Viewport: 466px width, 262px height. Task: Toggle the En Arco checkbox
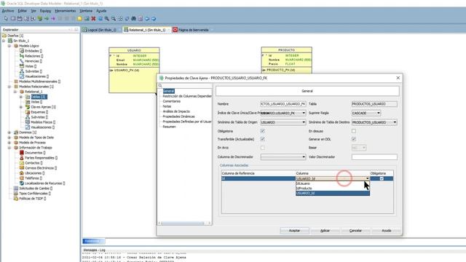pos(262,148)
